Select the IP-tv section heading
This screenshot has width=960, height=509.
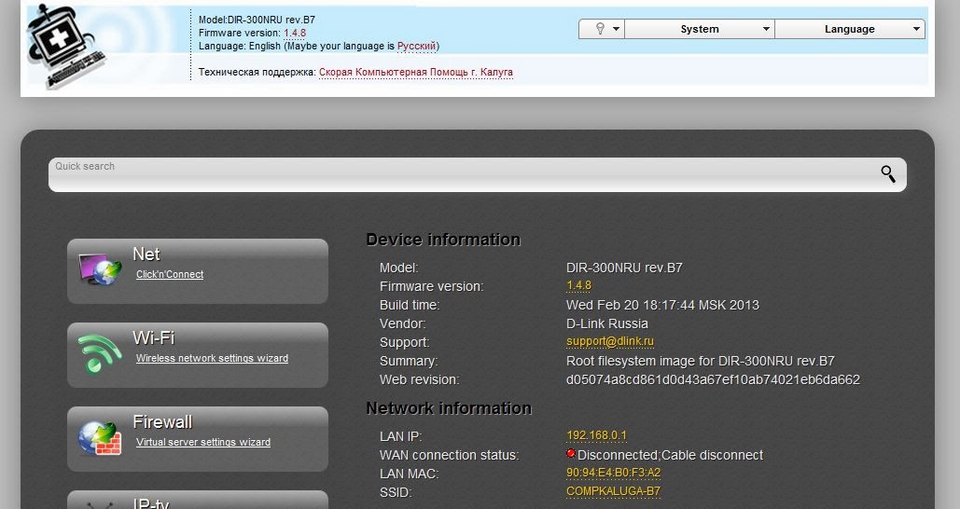[151, 502]
